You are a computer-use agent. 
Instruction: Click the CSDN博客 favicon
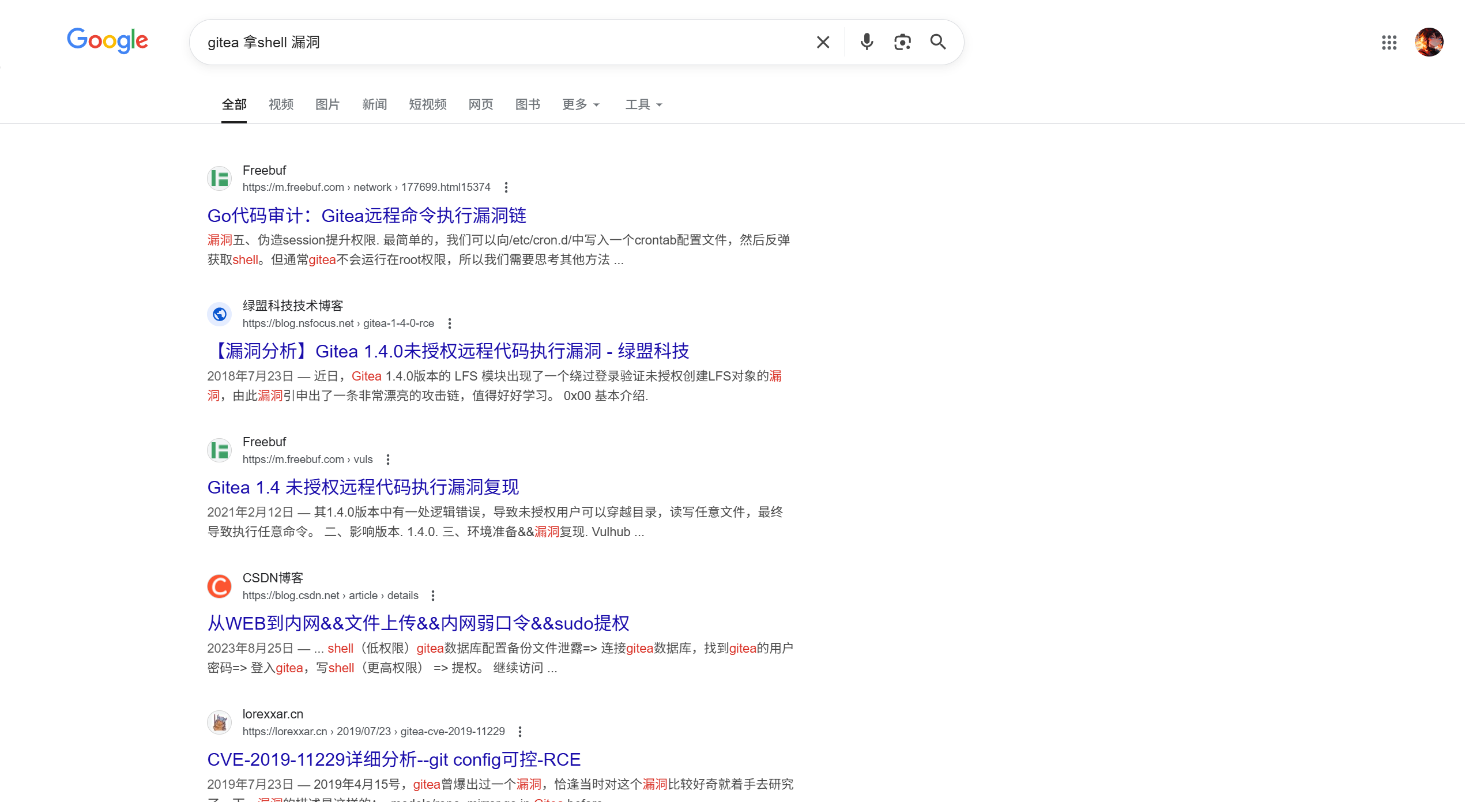[x=219, y=586]
